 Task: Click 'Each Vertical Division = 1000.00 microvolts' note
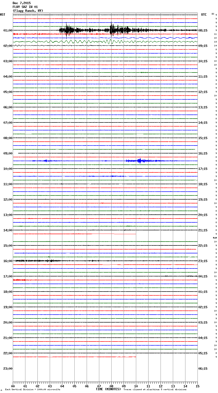(x=33, y=390)
